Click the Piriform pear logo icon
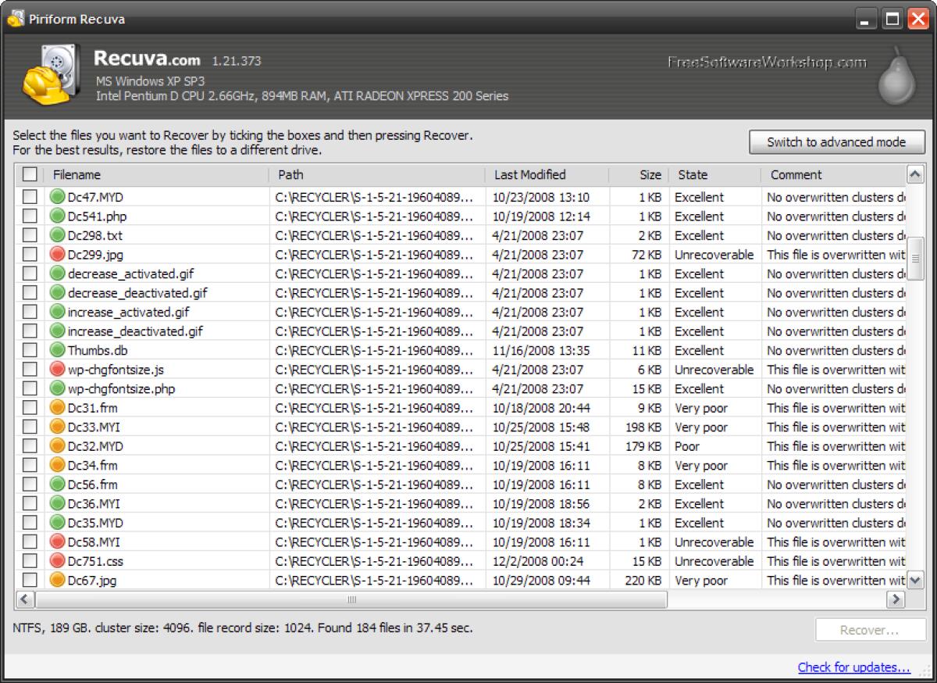Image resolution: width=937 pixels, height=683 pixels. (896, 78)
